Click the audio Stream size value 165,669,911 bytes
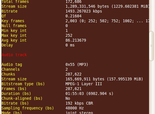The height and width of the screenshot is (114, 155). [85, 79]
